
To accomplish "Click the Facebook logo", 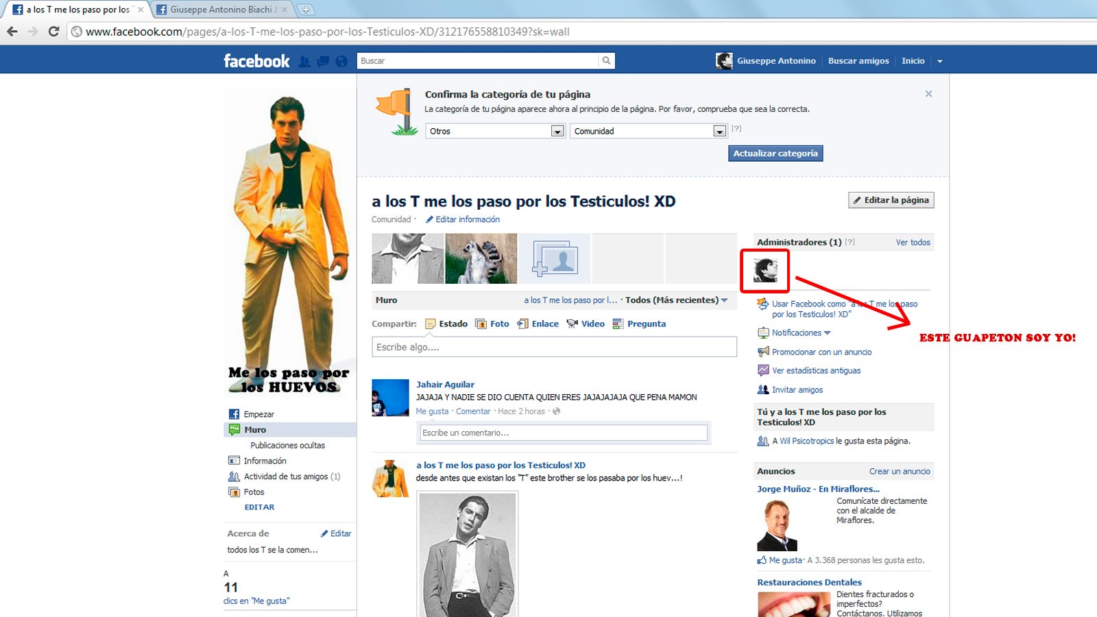I will point(256,61).
